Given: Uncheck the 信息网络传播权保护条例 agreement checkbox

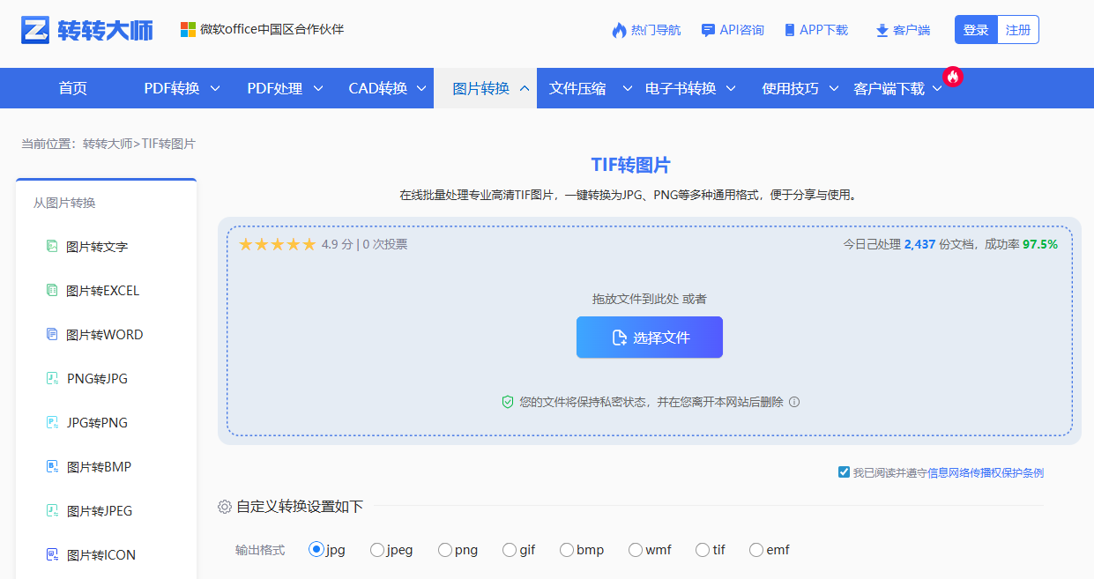Looking at the screenshot, I should [844, 473].
